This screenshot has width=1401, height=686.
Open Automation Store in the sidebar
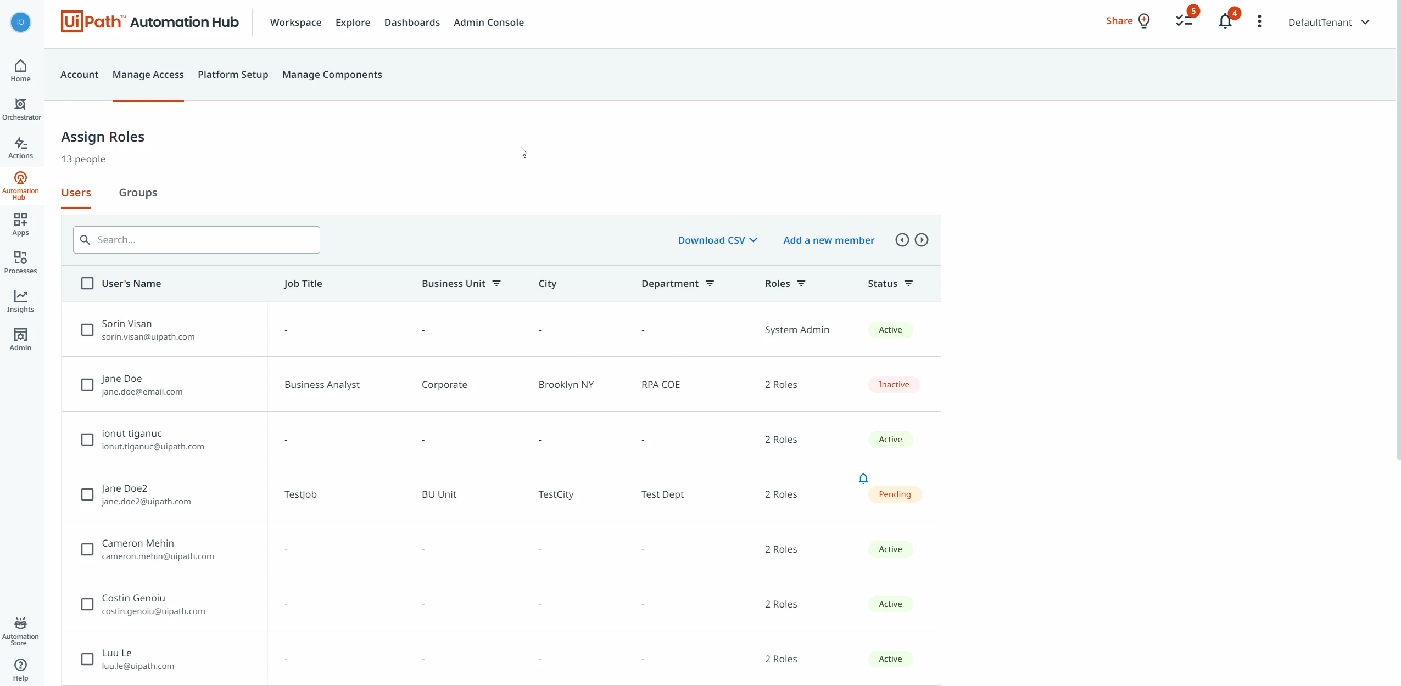point(20,631)
